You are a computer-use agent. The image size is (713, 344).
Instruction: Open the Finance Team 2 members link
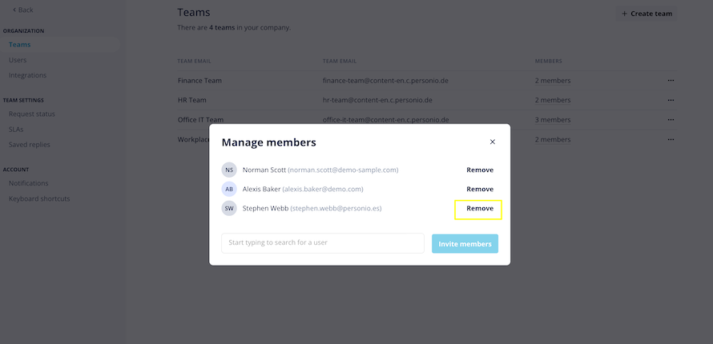553,81
